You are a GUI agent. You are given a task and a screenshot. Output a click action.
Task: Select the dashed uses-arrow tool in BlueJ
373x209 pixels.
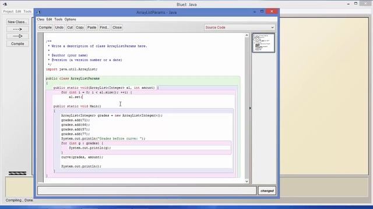tap(17, 30)
